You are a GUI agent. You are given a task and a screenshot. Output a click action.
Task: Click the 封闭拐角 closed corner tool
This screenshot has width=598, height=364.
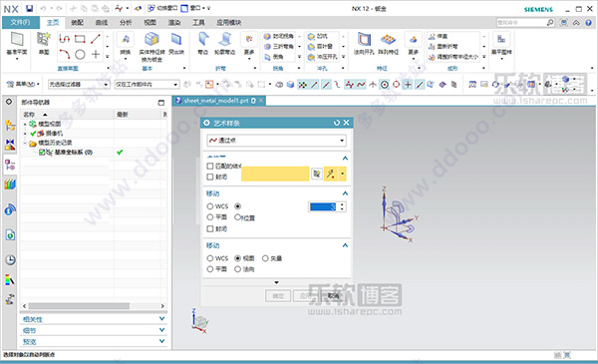coord(279,36)
